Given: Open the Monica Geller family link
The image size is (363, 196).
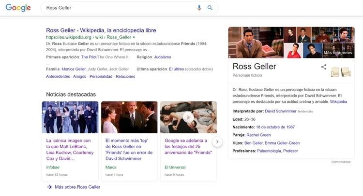Looking at the screenshot, I should [x=74, y=69].
